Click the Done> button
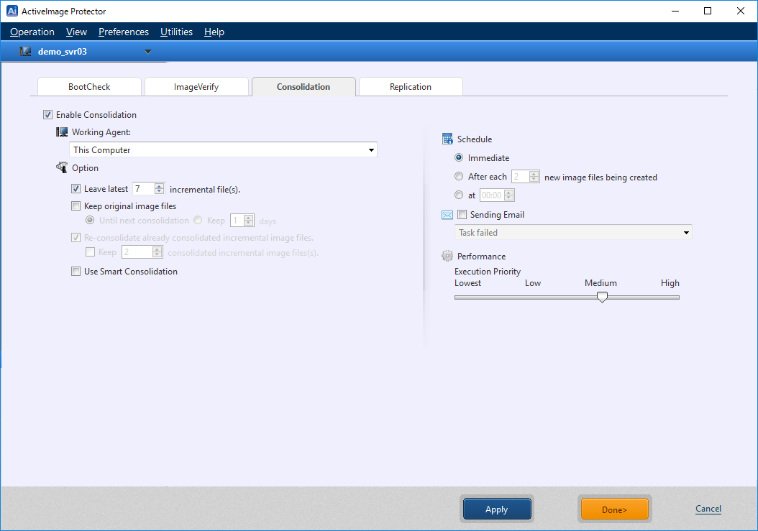Image resolution: width=758 pixels, height=531 pixels. point(614,509)
